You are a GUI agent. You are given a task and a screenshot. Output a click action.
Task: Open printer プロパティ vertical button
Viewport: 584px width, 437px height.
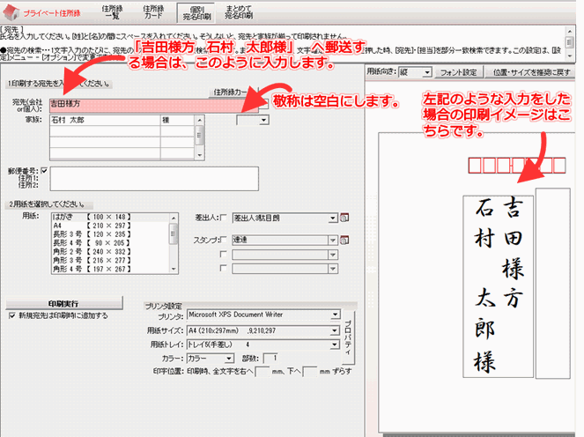coord(351,336)
